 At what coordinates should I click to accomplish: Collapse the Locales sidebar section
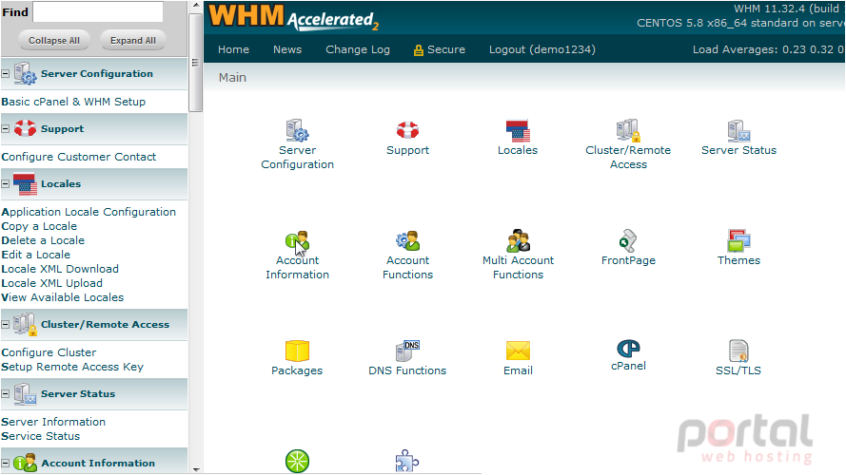coord(6,183)
